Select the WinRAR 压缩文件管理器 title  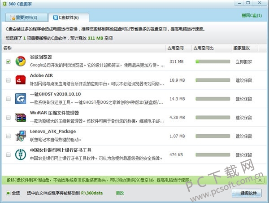tap(54, 113)
